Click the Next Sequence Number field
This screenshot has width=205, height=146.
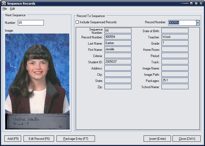31,23
